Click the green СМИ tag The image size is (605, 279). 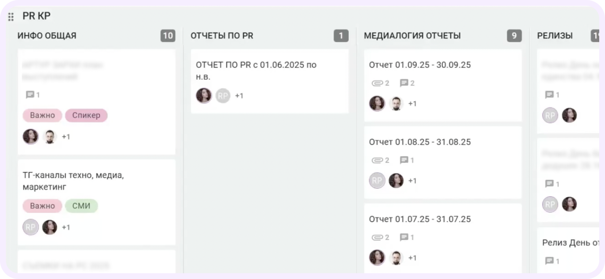click(x=81, y=206)
